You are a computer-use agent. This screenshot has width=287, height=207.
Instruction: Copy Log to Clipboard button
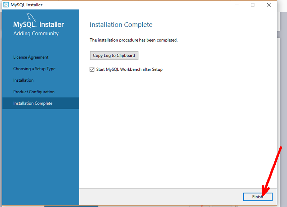tap(114, 56)
